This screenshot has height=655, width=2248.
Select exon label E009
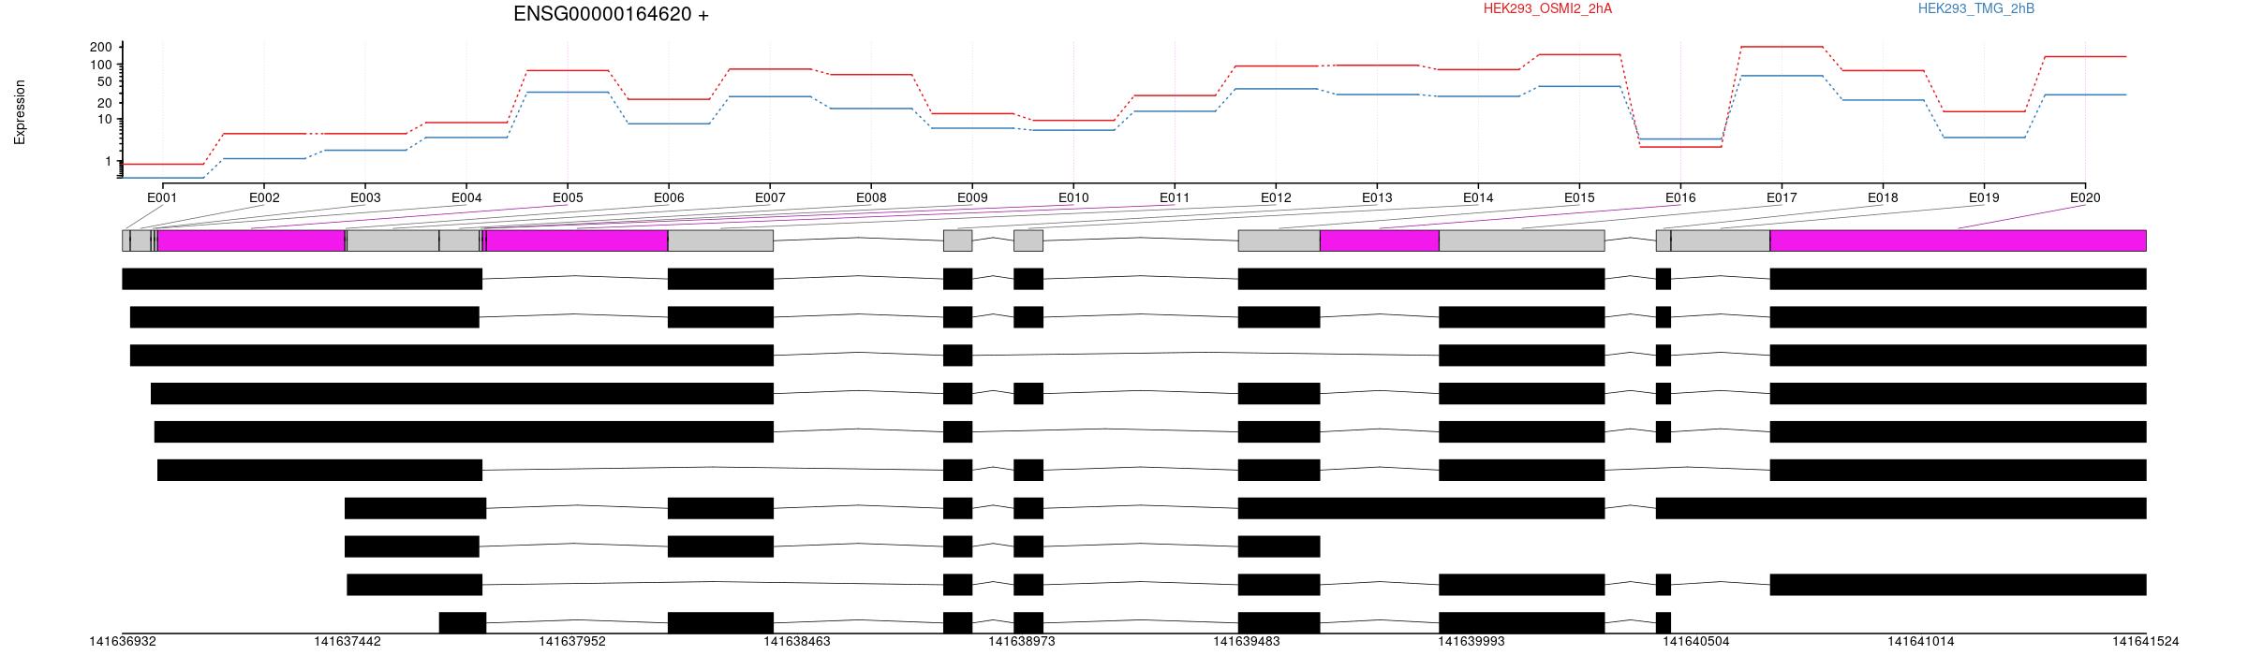click(x=972, y=197)
